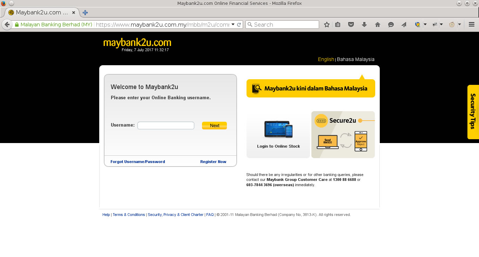Viewport: 479px width, 257px height.
Task: Click magnifier icon on Bahasa Malaysia banner
Action: click(257, 88)
